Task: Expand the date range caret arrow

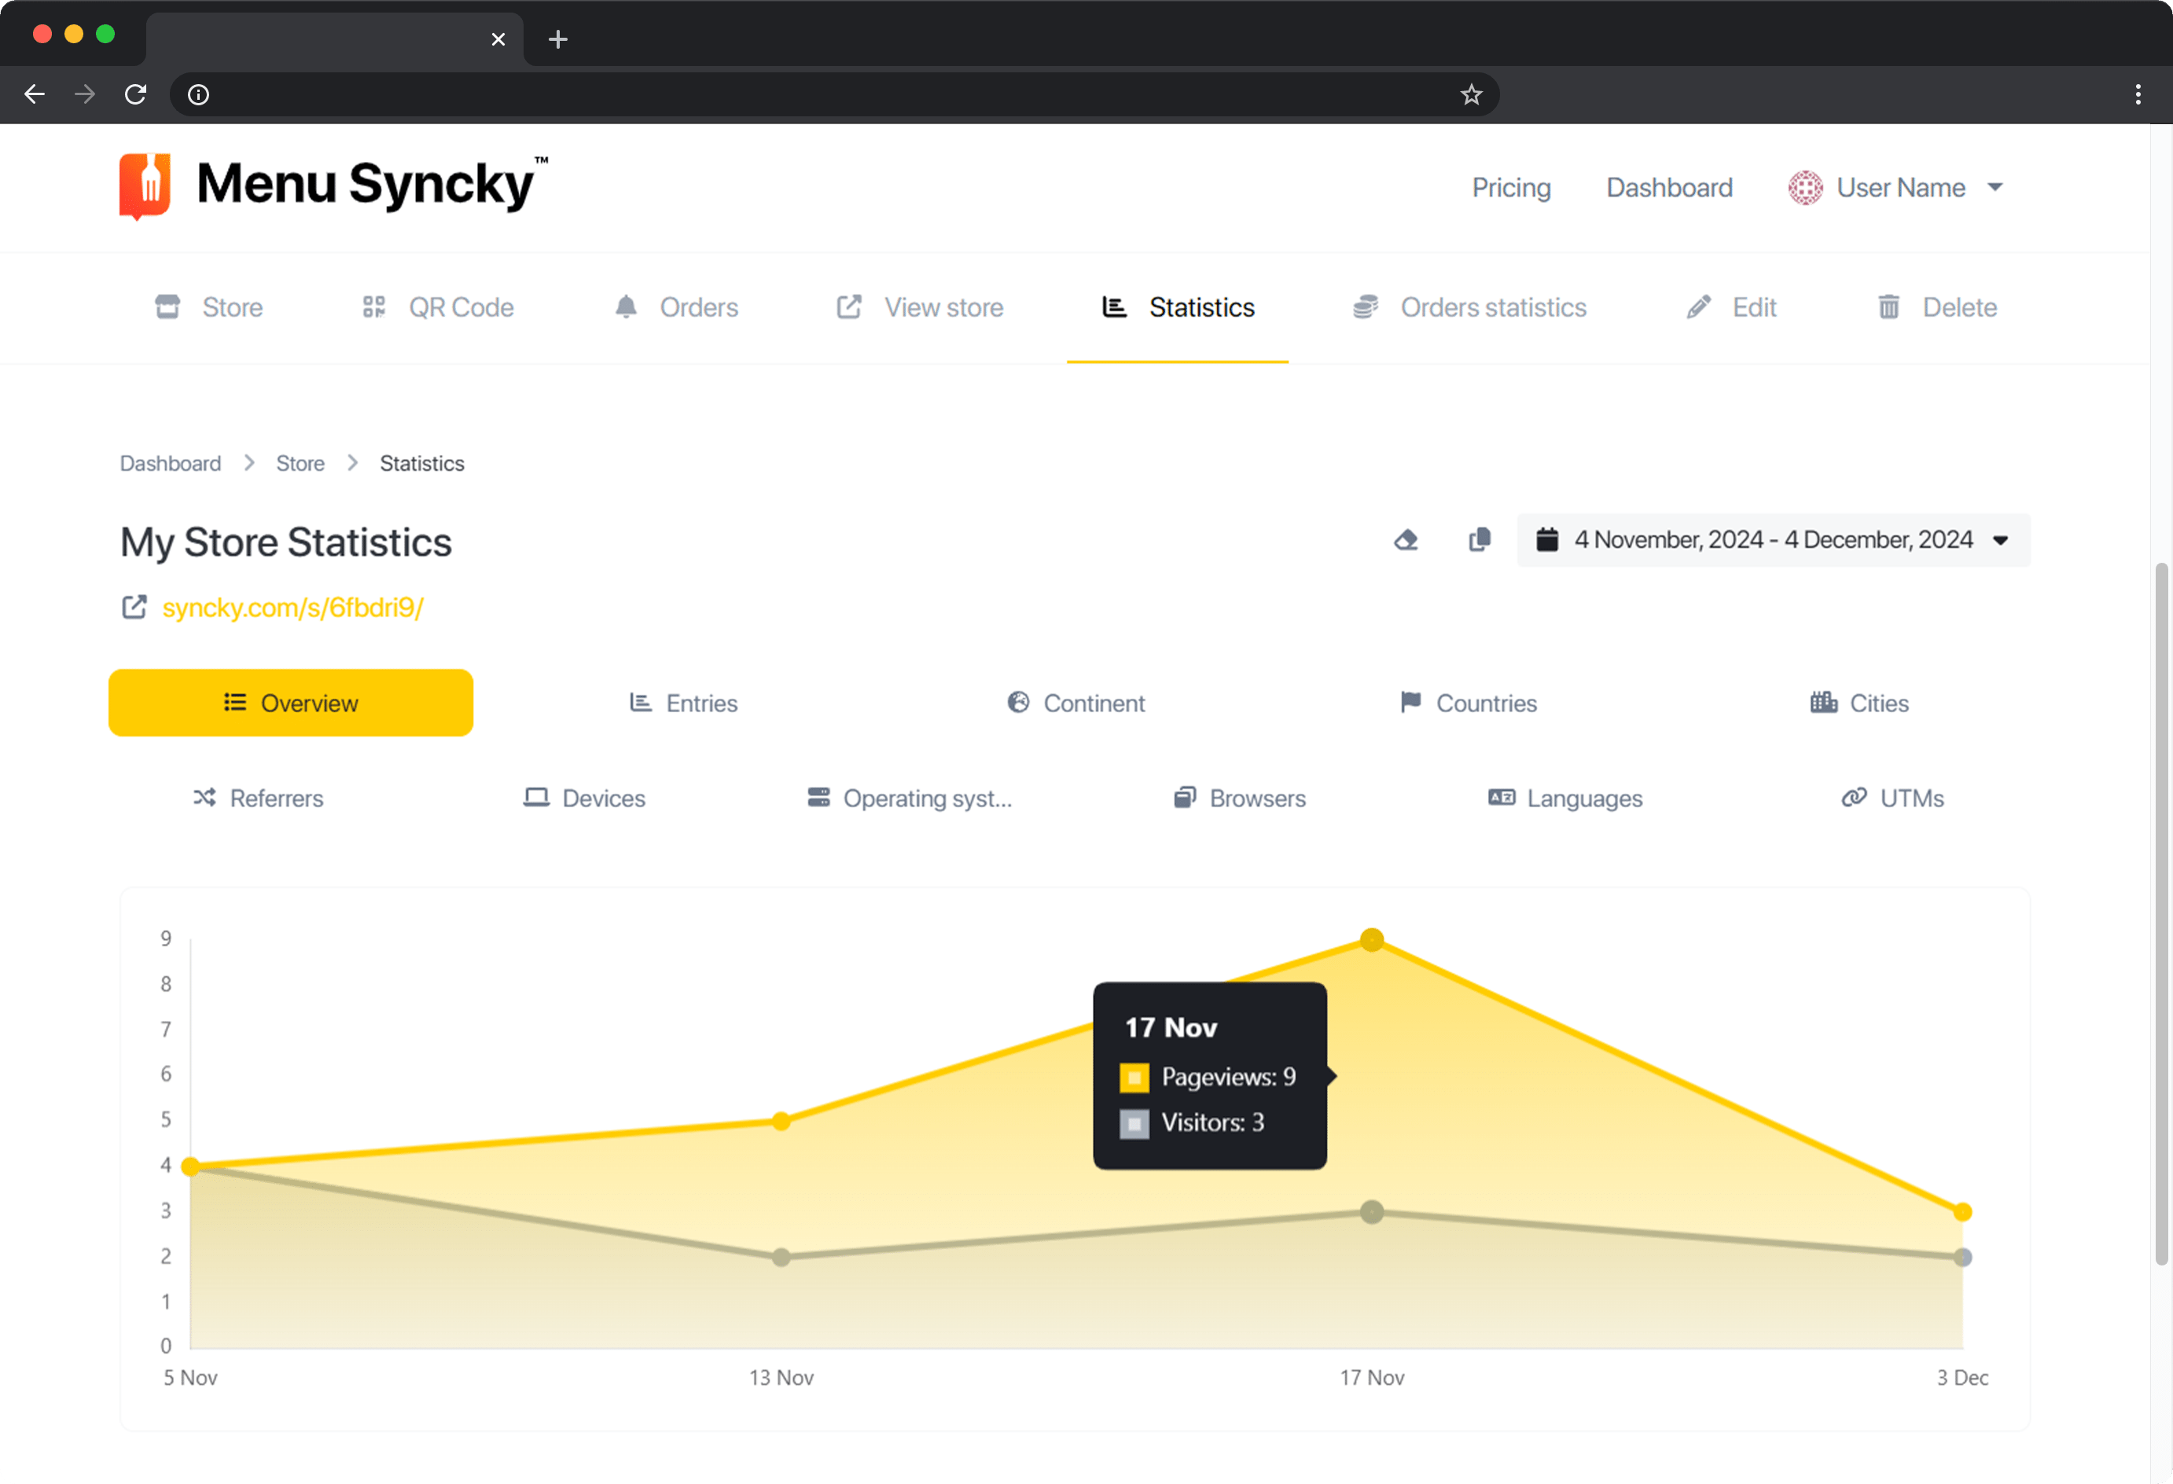Action: pos(2000,541)
